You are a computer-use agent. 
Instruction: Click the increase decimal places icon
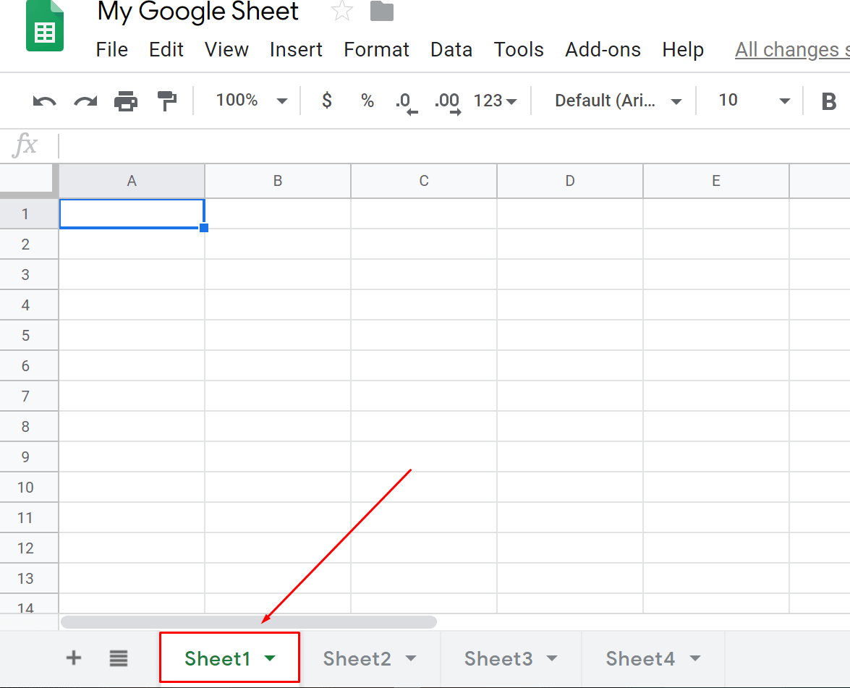446,101
